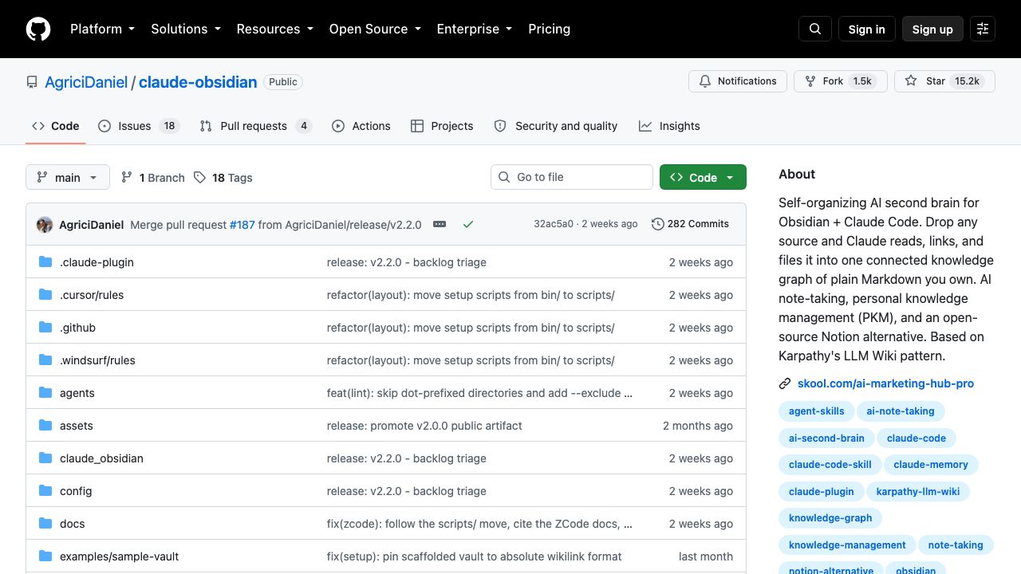Click the folder icon beside .windsurf/rules
This screenshot has width=1021, height=574.
[45, 360]
